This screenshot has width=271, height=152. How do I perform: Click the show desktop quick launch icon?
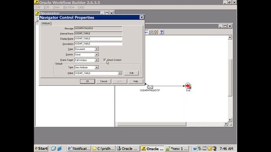point(54,149)
